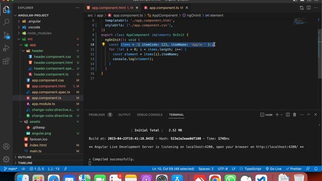
Task: Close the app.component.ts editor tab
Action: coord(187,8)
